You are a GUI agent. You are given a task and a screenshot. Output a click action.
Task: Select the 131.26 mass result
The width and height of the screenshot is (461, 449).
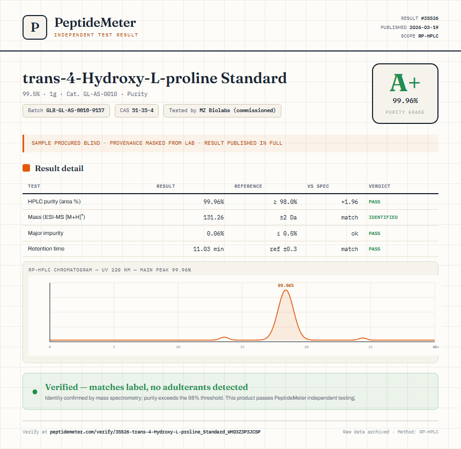pyautogui.click(x=213, y=217)
